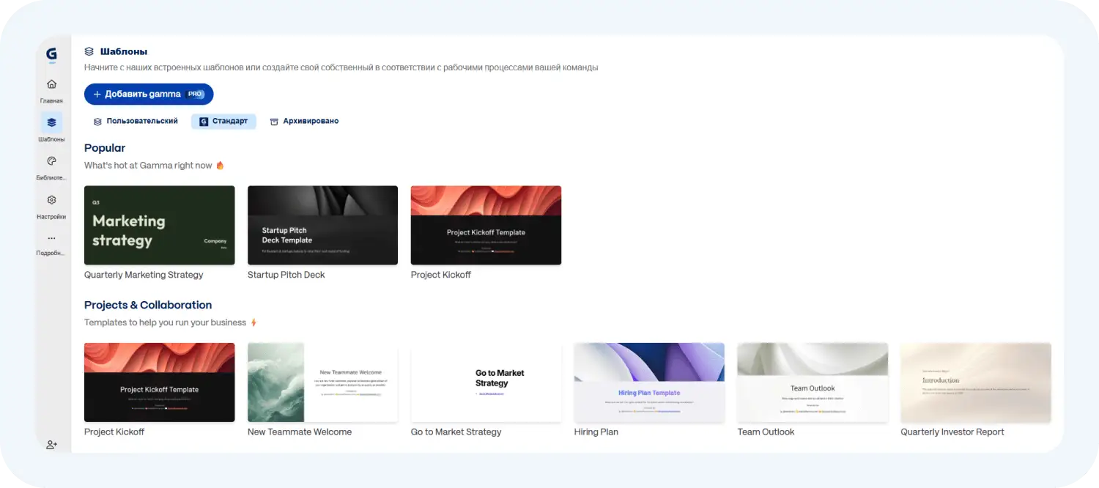Open Hiring Plan template thumbnail
1099x488 pixels.
[649, 382]
